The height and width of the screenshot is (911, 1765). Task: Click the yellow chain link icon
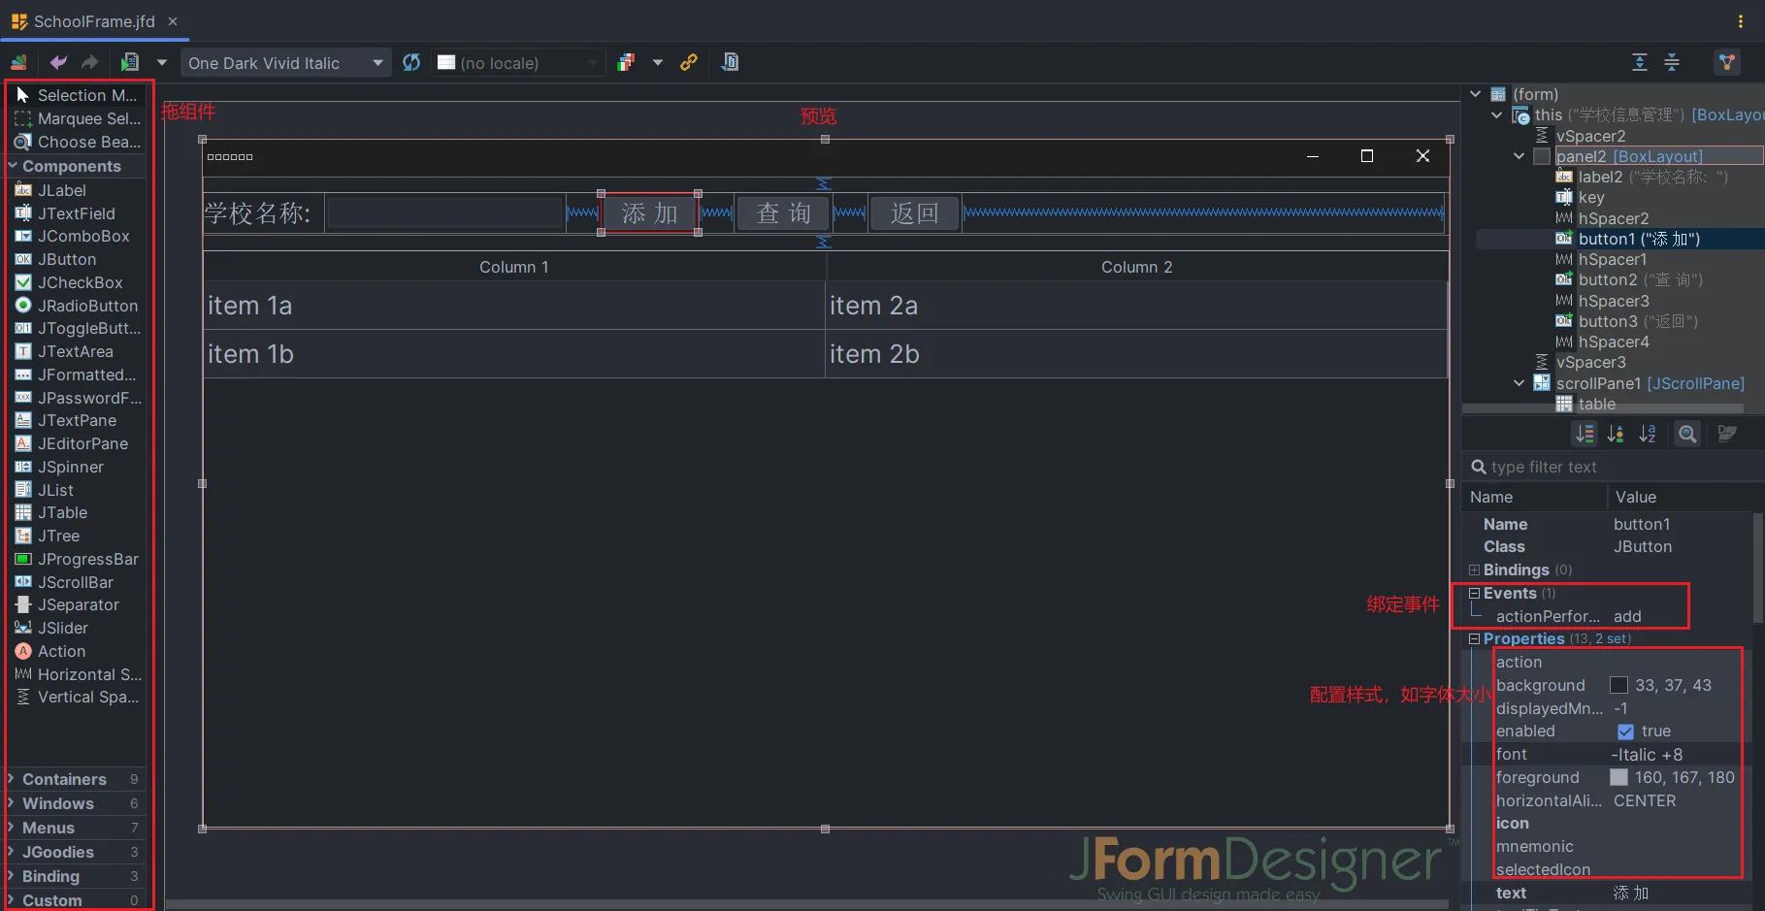(x=689, y=62)
